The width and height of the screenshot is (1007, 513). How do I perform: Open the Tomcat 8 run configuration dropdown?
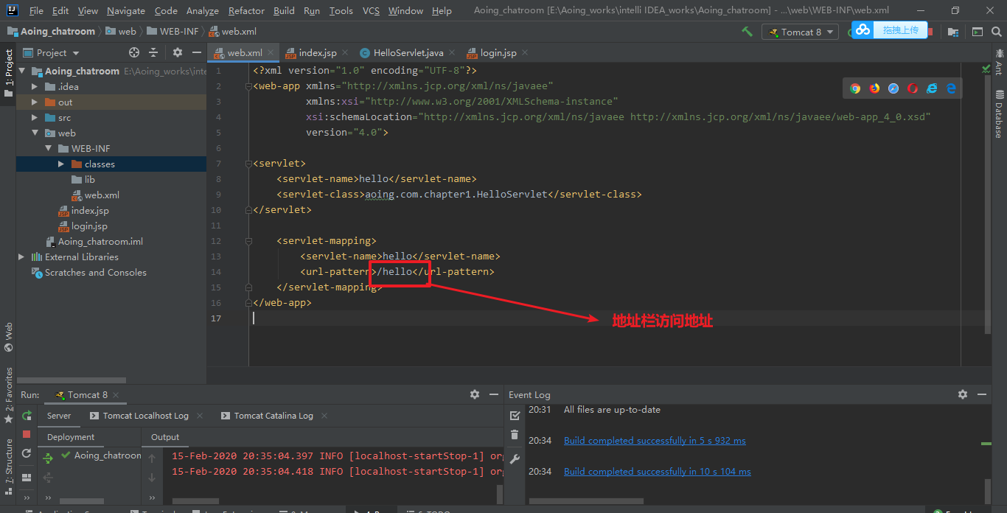(x=801, y=32)
